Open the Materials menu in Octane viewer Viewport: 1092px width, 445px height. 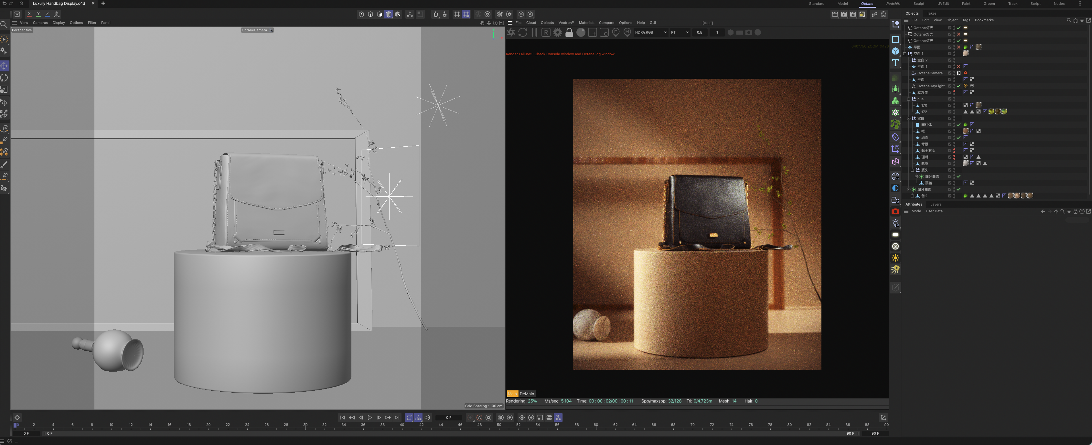tap(586, 23)
